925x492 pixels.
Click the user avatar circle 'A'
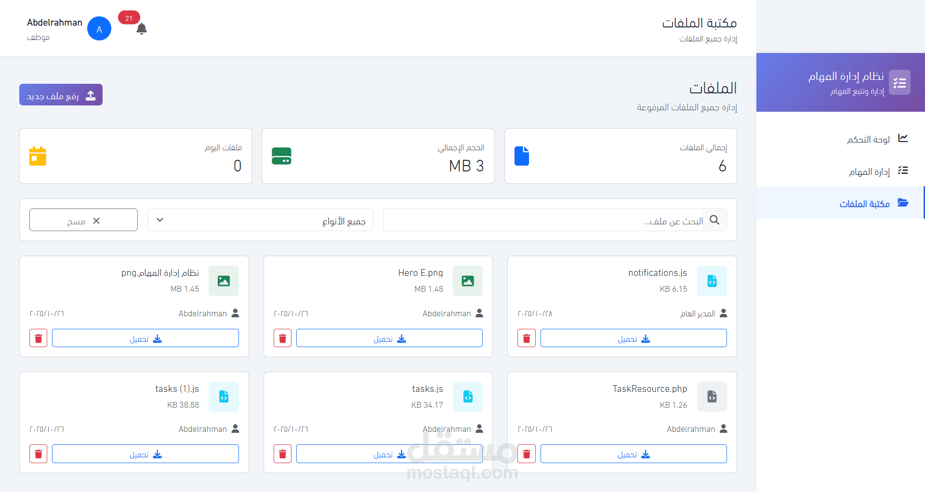point(99,29)
